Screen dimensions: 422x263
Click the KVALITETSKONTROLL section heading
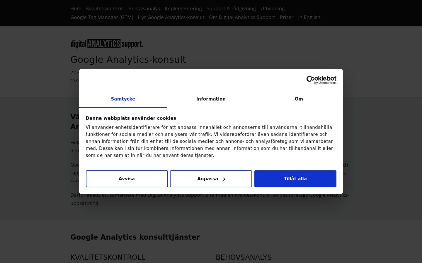point(108,257)
